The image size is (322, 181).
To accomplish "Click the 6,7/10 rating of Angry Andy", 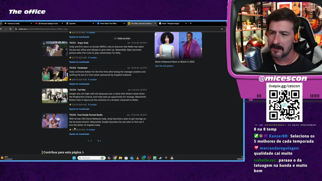I will pos(78,58).
